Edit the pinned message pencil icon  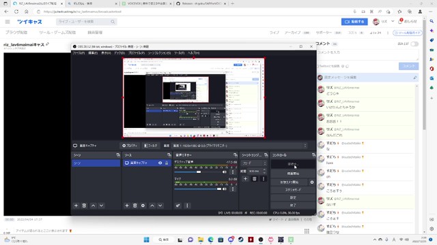tap(415, 78)
